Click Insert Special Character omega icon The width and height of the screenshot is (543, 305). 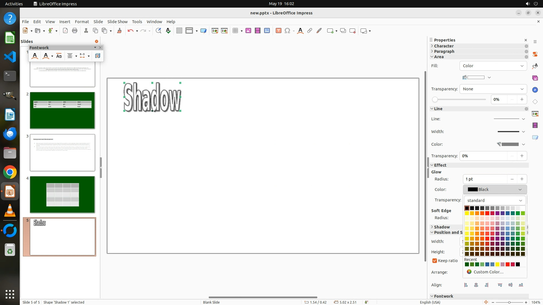tap(287, 31)
